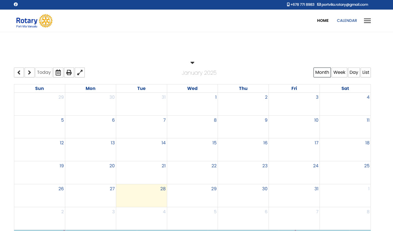Image resolution: width=393 pixels, height=231 pixels.
Task: Select January 15 in the calendar
Action: (192, 150)
